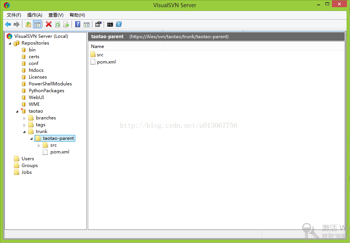Select the WMI repository

pyautogui.click(x=34, y=104)
